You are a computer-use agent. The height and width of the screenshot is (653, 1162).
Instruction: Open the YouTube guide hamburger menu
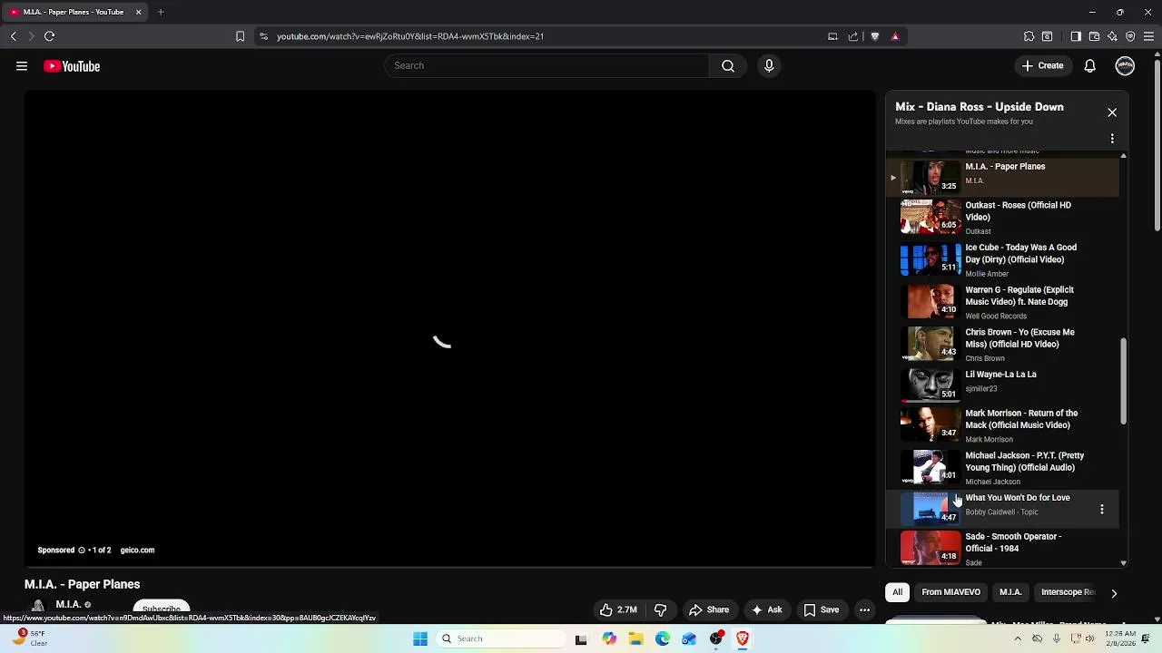pos(22,66)
